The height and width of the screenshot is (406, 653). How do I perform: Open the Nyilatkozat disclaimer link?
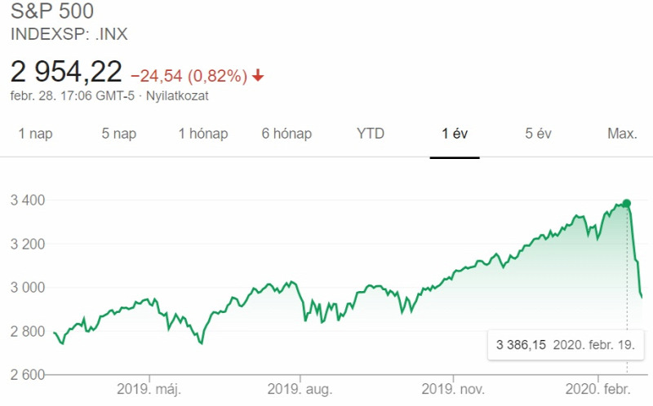[177, 96]
